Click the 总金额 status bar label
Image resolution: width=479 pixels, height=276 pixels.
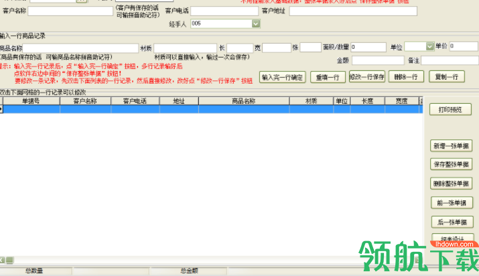(x=190, y=271)
